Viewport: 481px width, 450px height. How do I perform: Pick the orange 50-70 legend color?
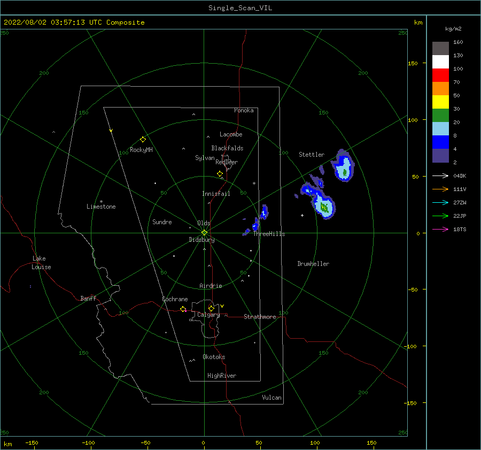440,88
